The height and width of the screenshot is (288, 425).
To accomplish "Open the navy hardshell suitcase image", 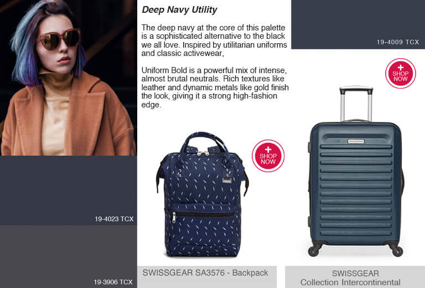I will tap(356, 172).
